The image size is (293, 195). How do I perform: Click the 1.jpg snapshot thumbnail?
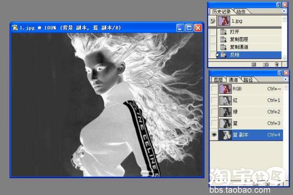coord(223,21)
